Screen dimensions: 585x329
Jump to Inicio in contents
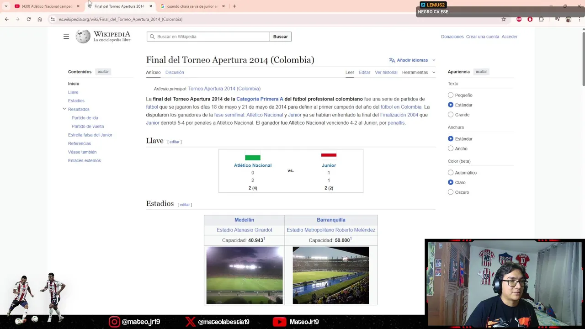(x=74, y=84)
